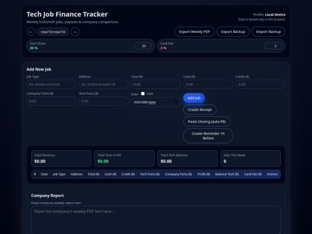Click the Date column header
This screenshot has width=312, height=234.
[44, 174]
